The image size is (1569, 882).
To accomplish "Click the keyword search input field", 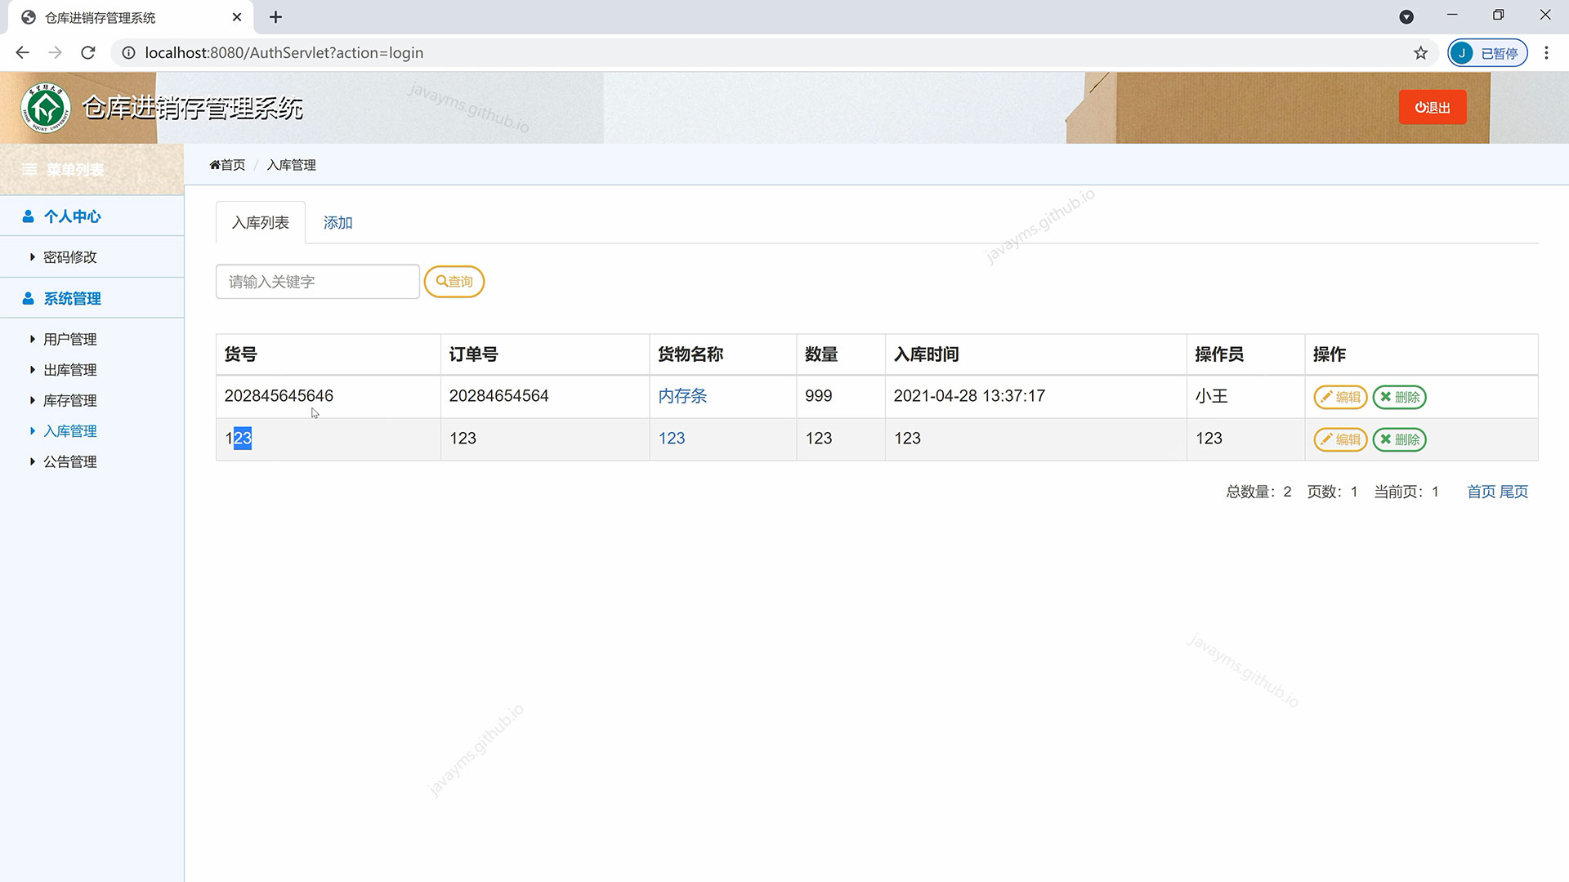I will point(317,282).
